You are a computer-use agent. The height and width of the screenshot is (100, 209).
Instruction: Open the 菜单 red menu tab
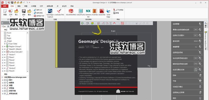5,6
